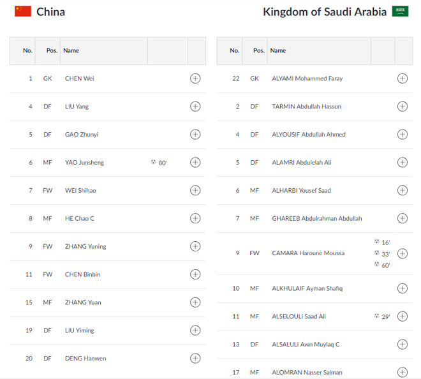Expand CHEN Wei player details
Screen dimensions: 421x379
point(195,78)
